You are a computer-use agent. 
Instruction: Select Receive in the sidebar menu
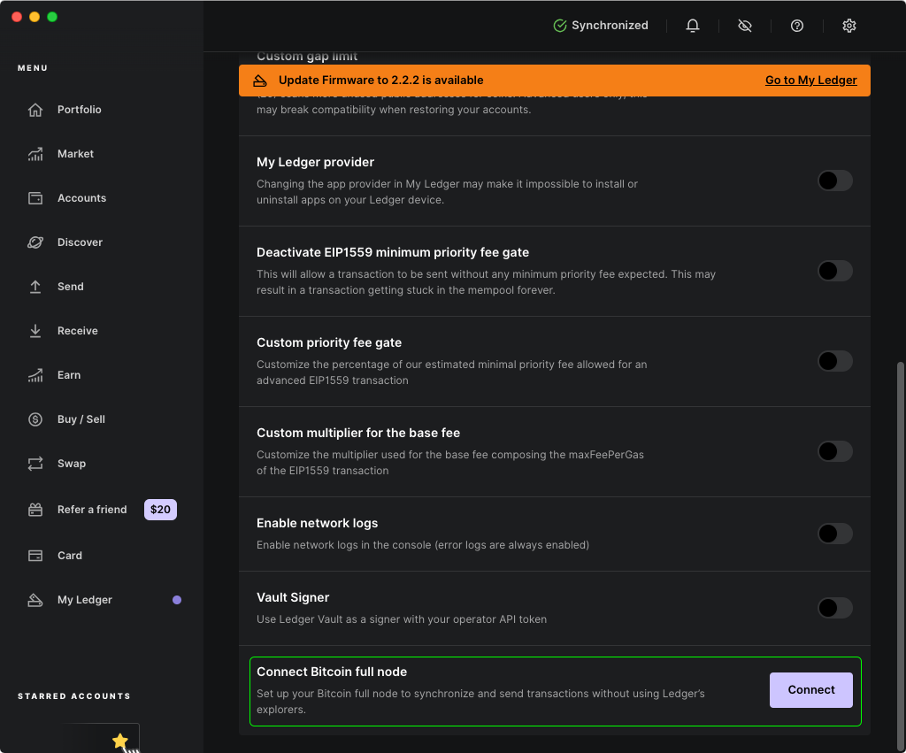coord(78,331)
